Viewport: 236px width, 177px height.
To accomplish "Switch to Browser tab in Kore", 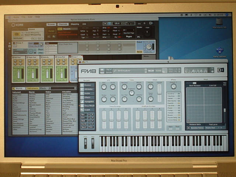I will point(51,24).
